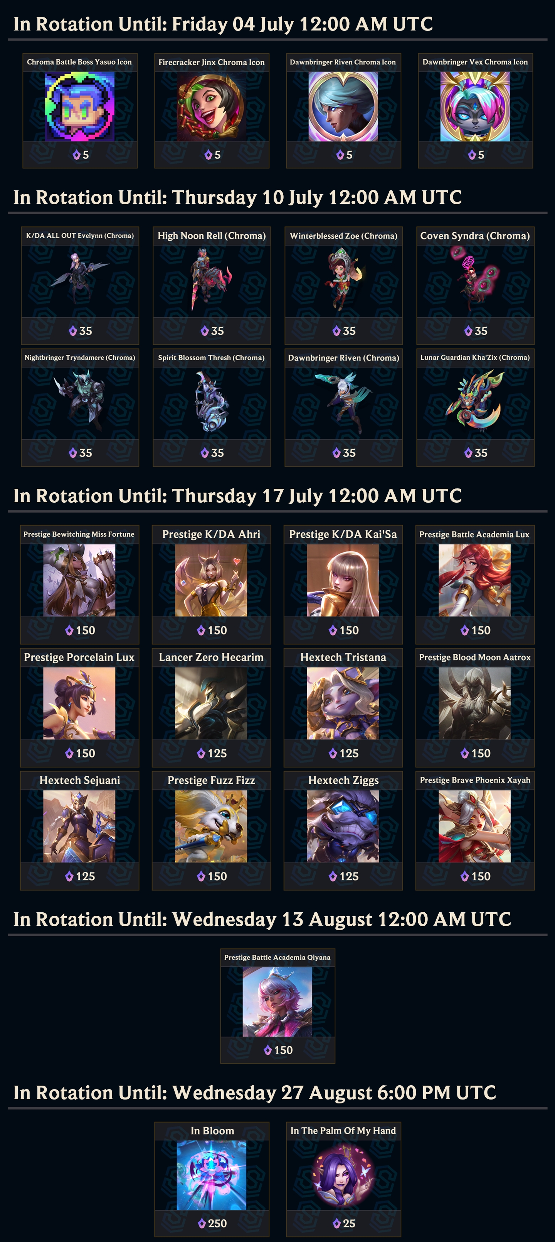Select Prestige K/DA Ahri skin thumbnail
This screenshot has height=1242, width=555.
211,581
